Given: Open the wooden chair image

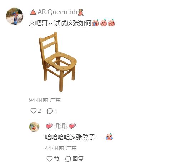Looking at the screenshot, I should [x=57, y=62].
